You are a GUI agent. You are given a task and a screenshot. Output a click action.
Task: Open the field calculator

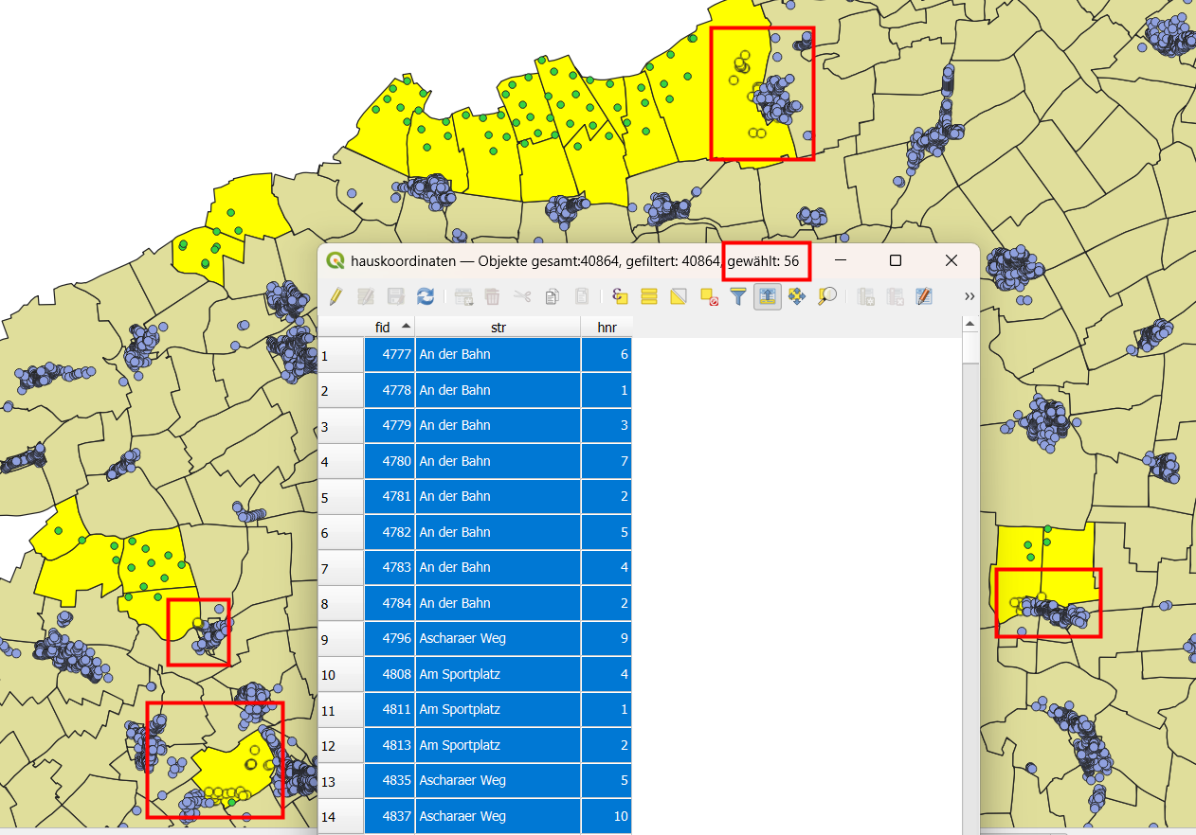click(x=925, y=296)
